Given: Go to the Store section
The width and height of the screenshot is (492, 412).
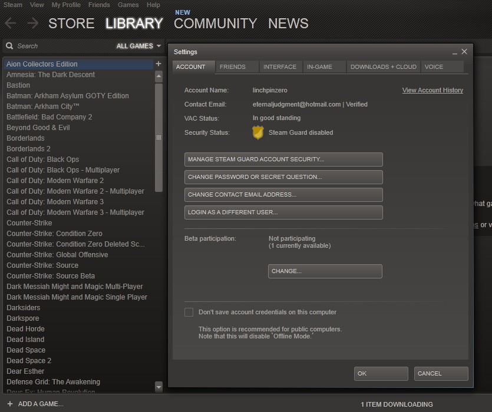Looking at the screenshot, I should click(x=71, y=24).
